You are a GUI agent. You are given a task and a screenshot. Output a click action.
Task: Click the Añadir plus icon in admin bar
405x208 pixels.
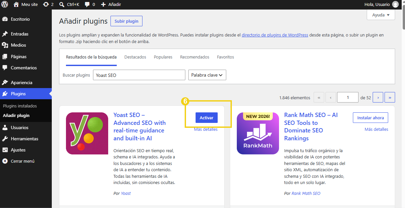103,5
